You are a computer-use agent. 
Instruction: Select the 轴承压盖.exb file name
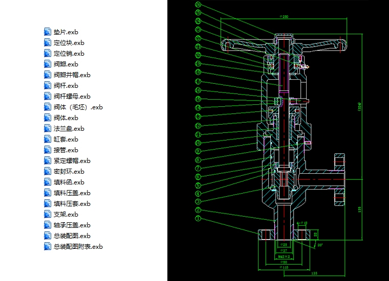pos(72,225)
